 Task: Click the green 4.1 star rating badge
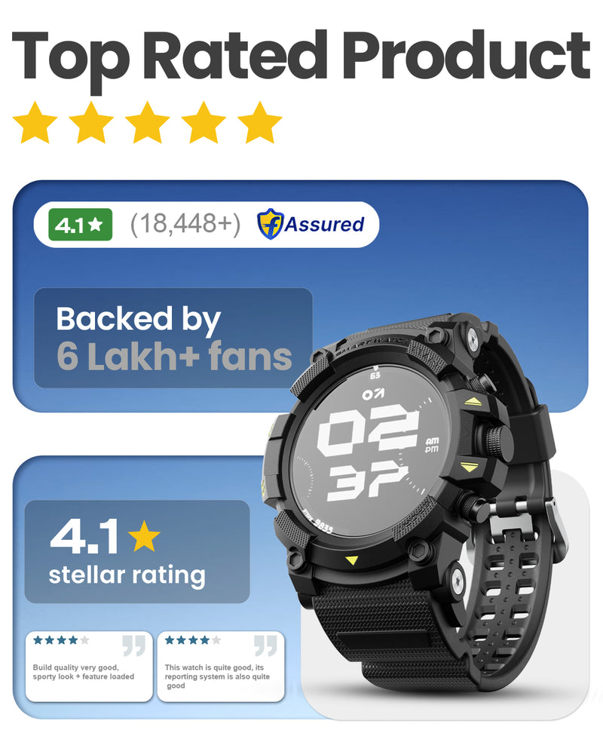(80, 224)
